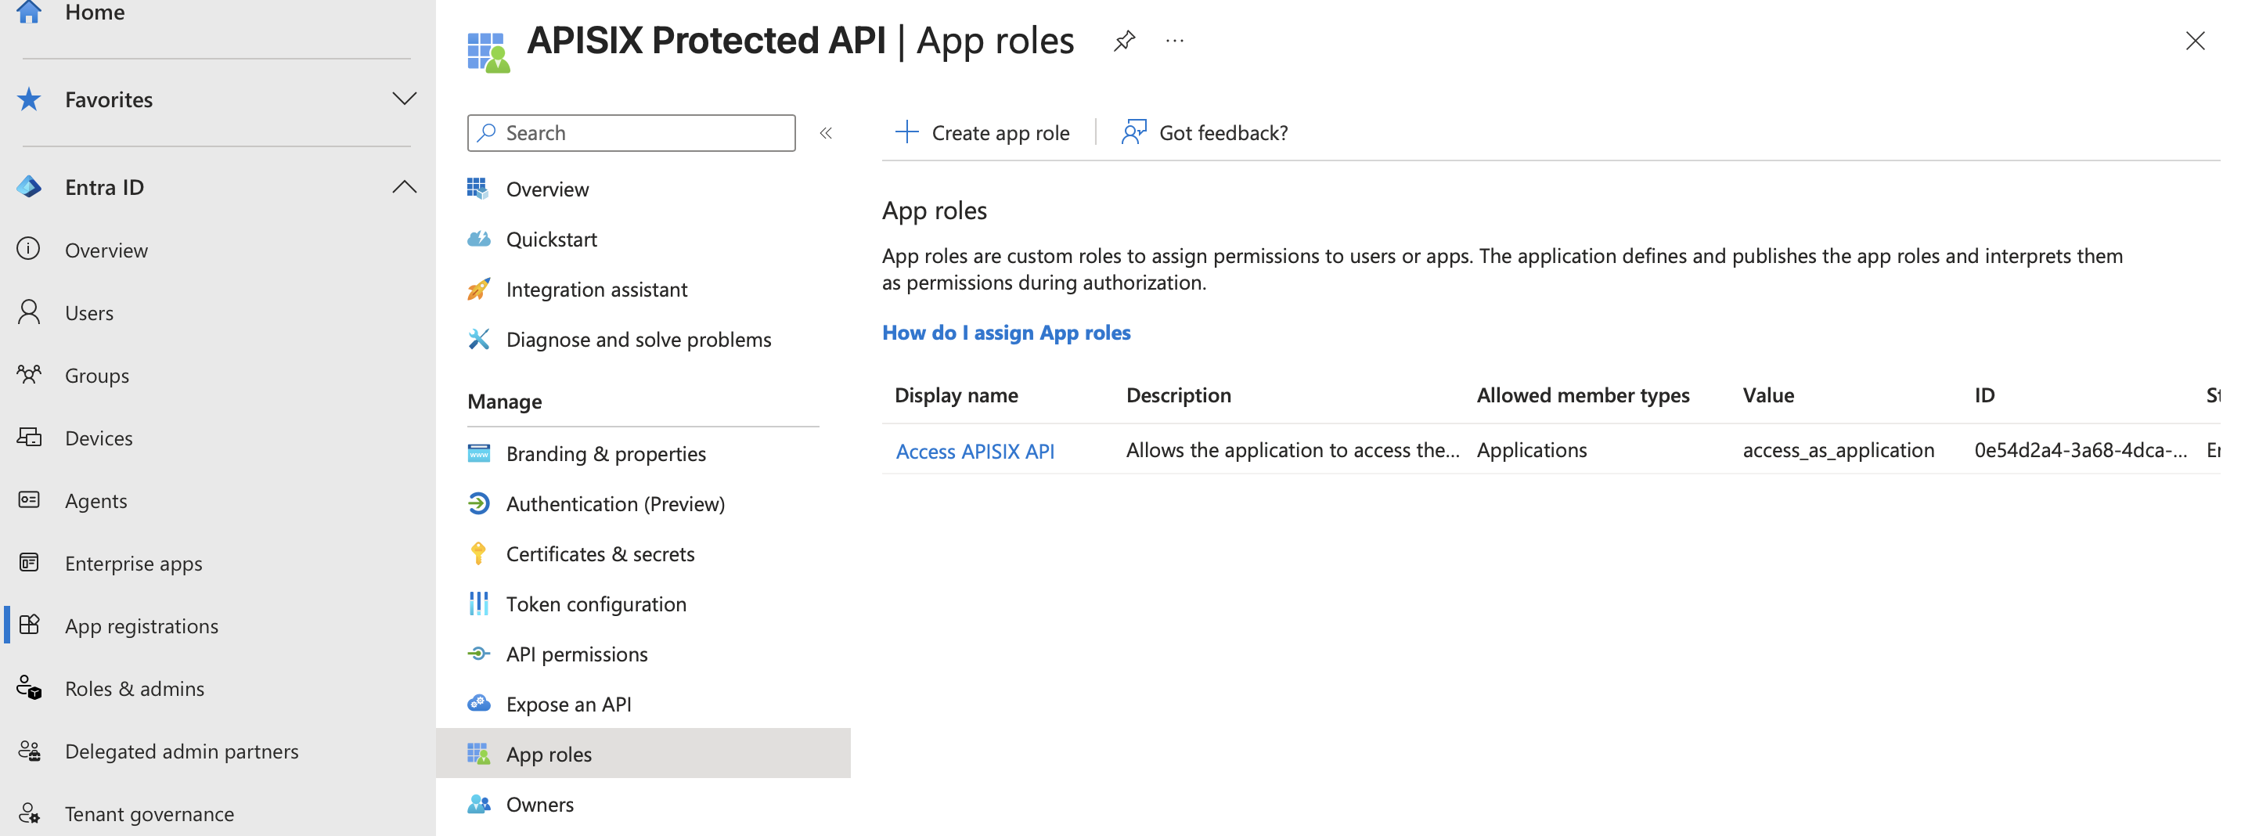Image resolution: width=2241 pixels, height=836 pixels.
Task: Click the Value column header
Action: point(1767,396)
